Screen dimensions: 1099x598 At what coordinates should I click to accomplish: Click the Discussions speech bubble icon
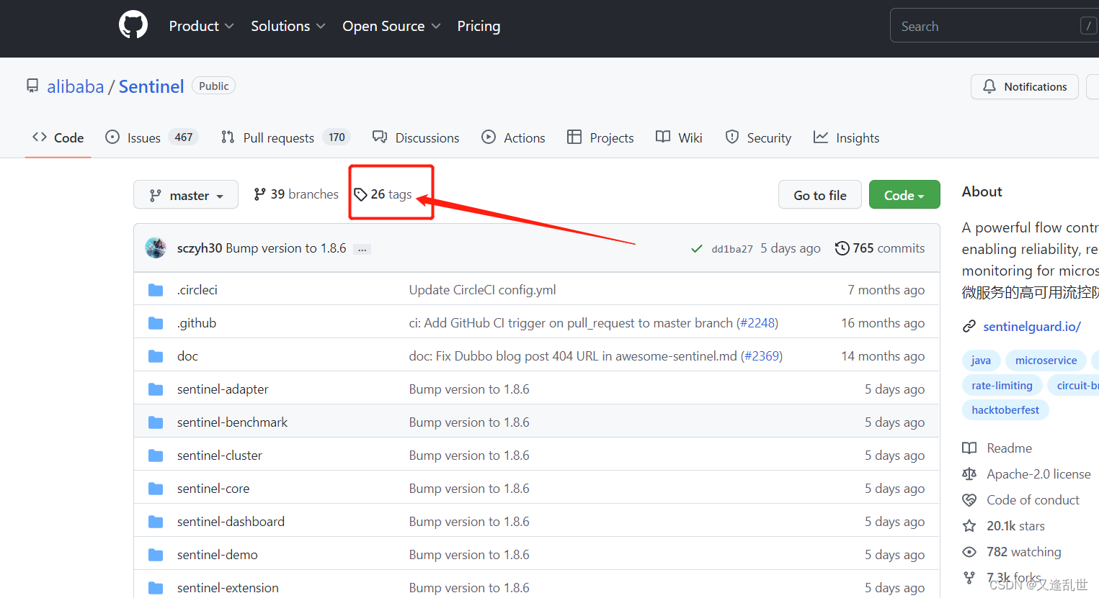[380, 137]
